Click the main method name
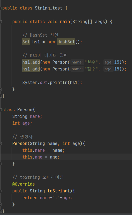The image size is (132, 215). tap(65, 22)
